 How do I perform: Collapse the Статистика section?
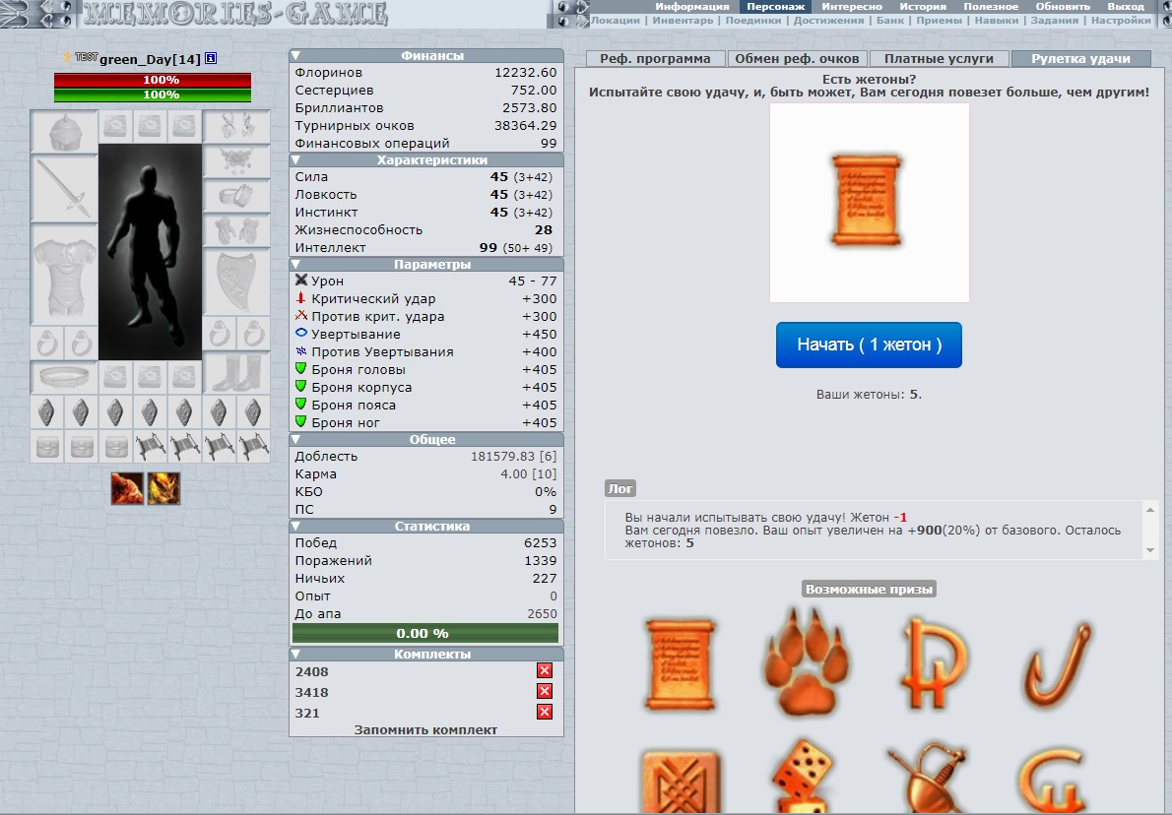[296, 527]
